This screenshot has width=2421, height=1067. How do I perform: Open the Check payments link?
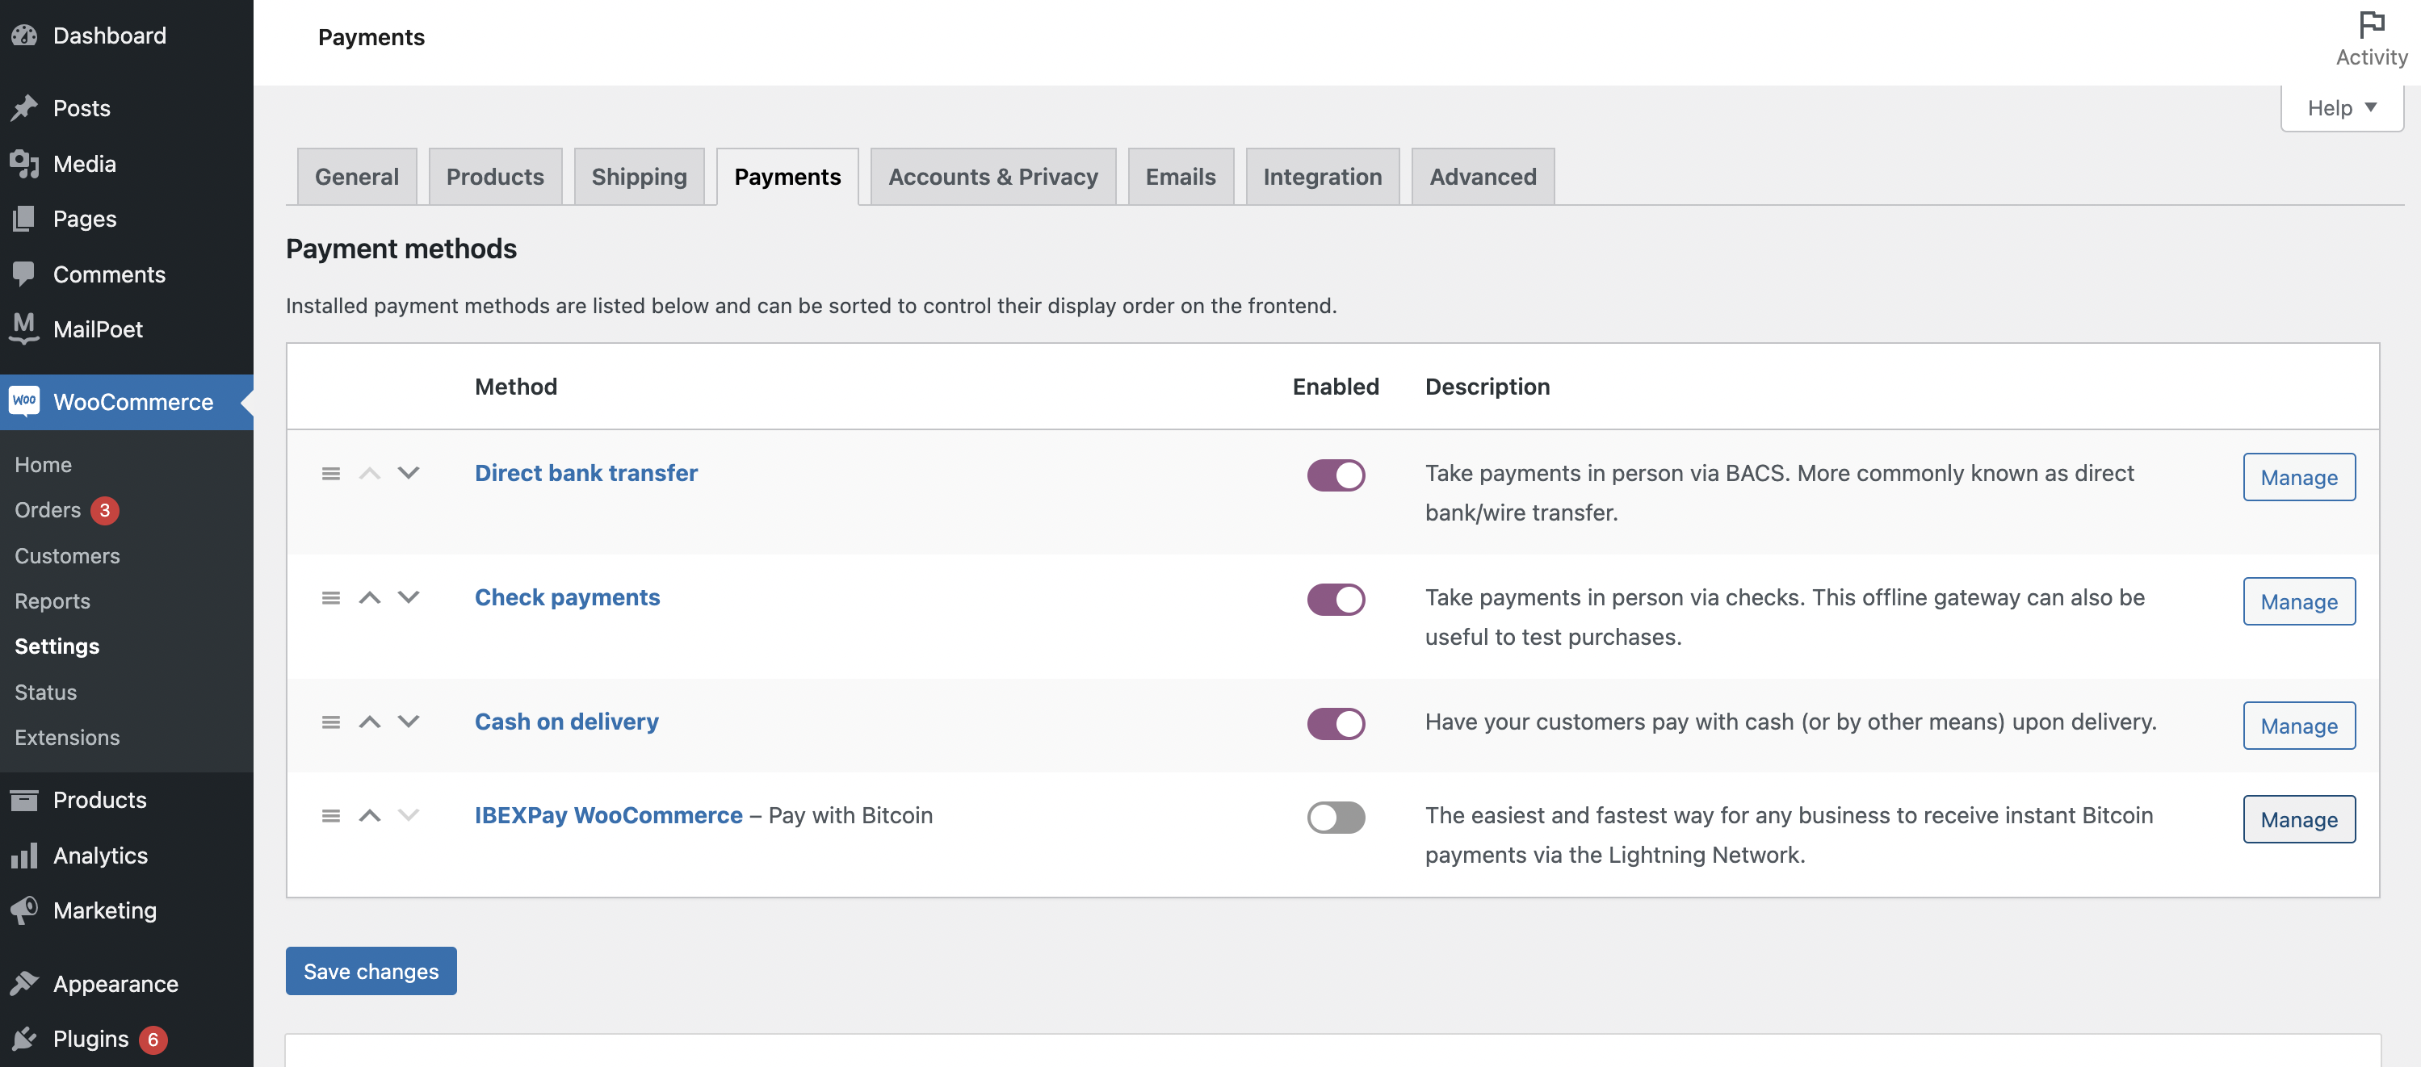(x=567, y=597)
